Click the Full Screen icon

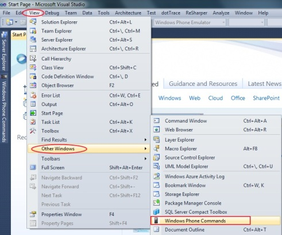[x=33, y=168]
